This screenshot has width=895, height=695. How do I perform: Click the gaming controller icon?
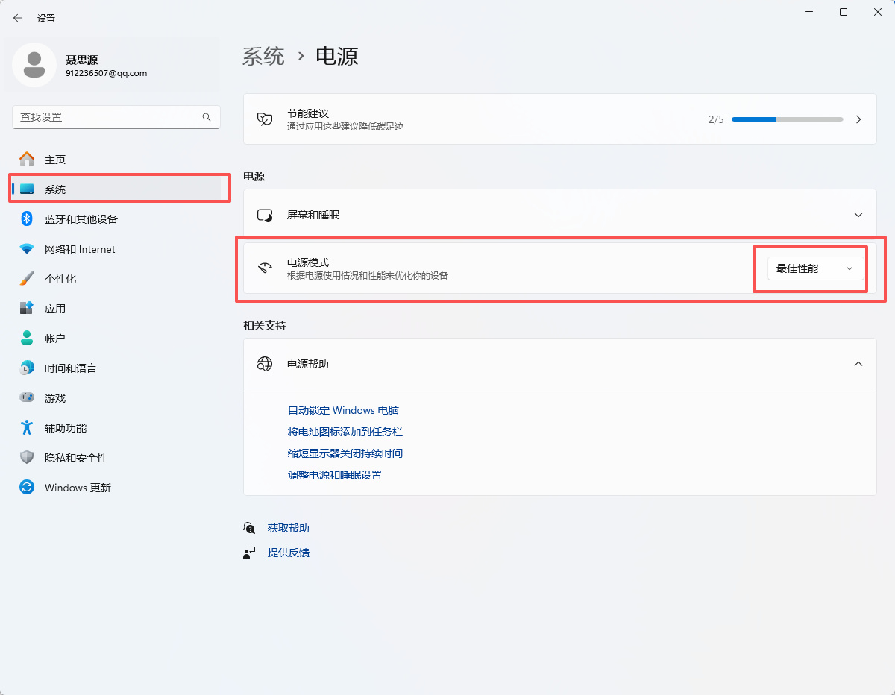[x=27, y=397]
